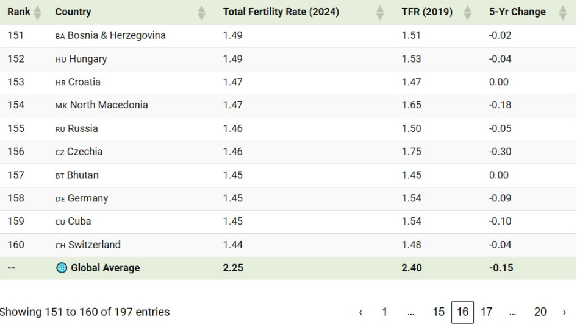This screenshot has height=328, width=577.
Task: Go to next page arrow
Action: tap(564, 312)
